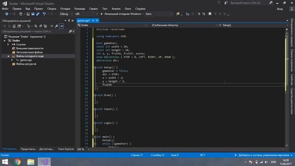Open the Представле... bottom tab

[29, 149]
